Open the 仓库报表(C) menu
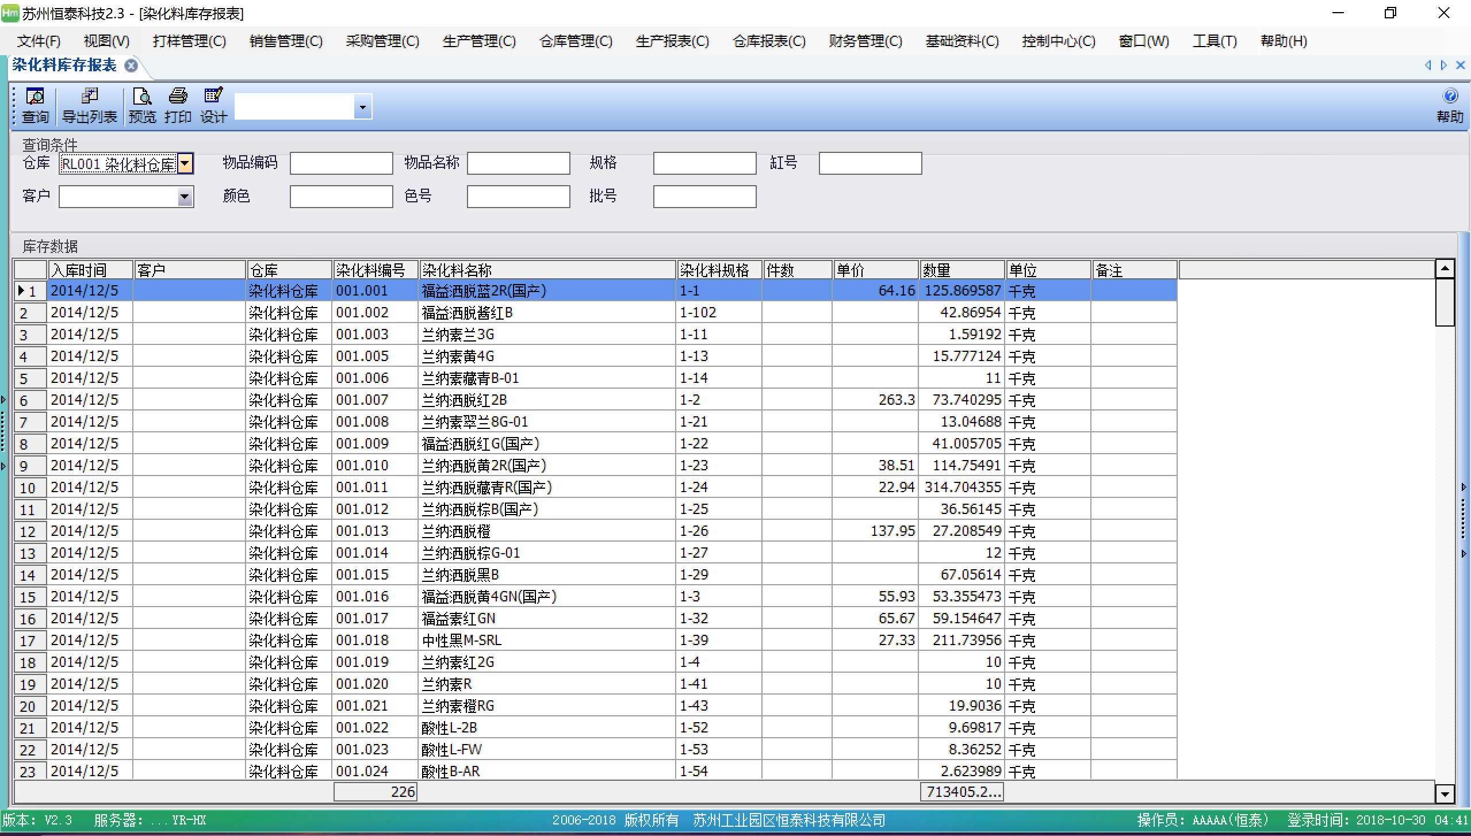 [x=769, y=41]
